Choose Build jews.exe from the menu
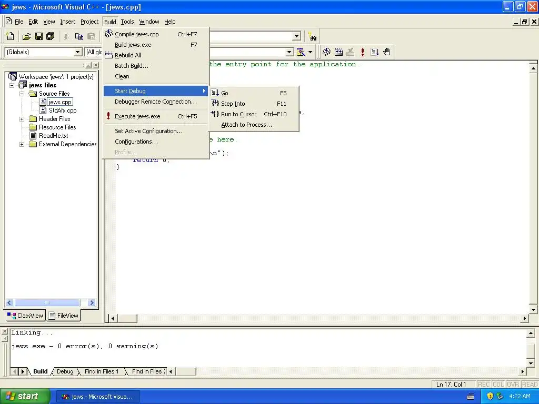Image resolution: width=539 pixels, height=404 pixels. tap(156, 45)
